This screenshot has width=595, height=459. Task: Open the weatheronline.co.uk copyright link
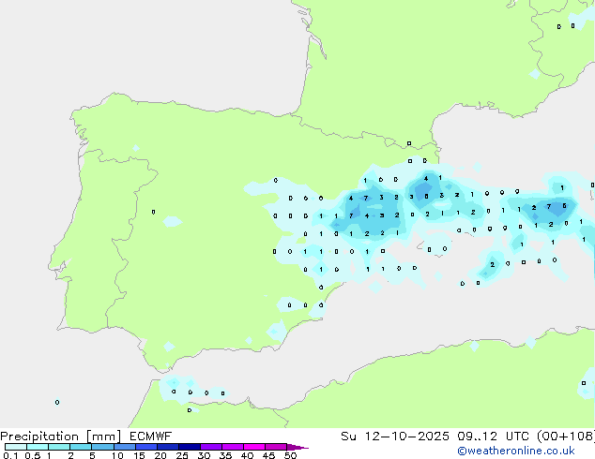(516, 451)
